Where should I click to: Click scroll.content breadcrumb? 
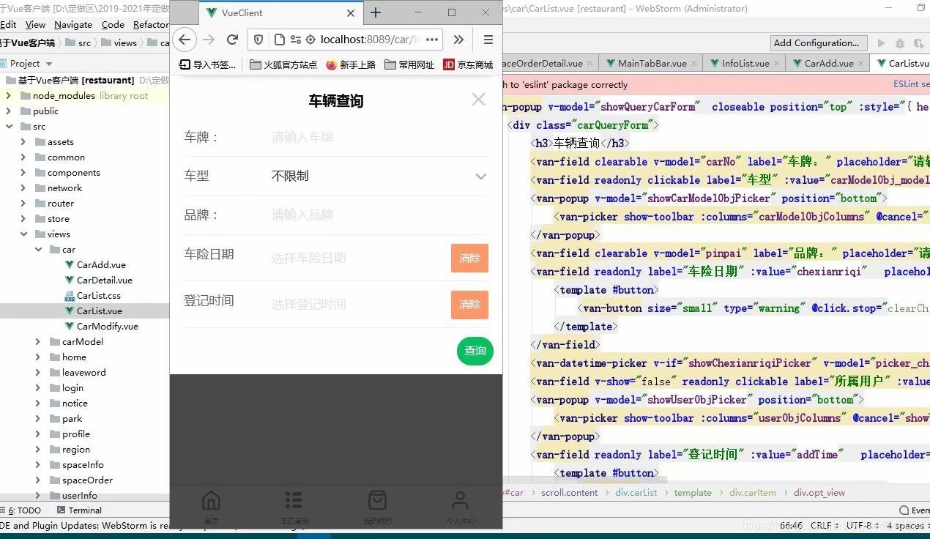(x=570, y=493)
